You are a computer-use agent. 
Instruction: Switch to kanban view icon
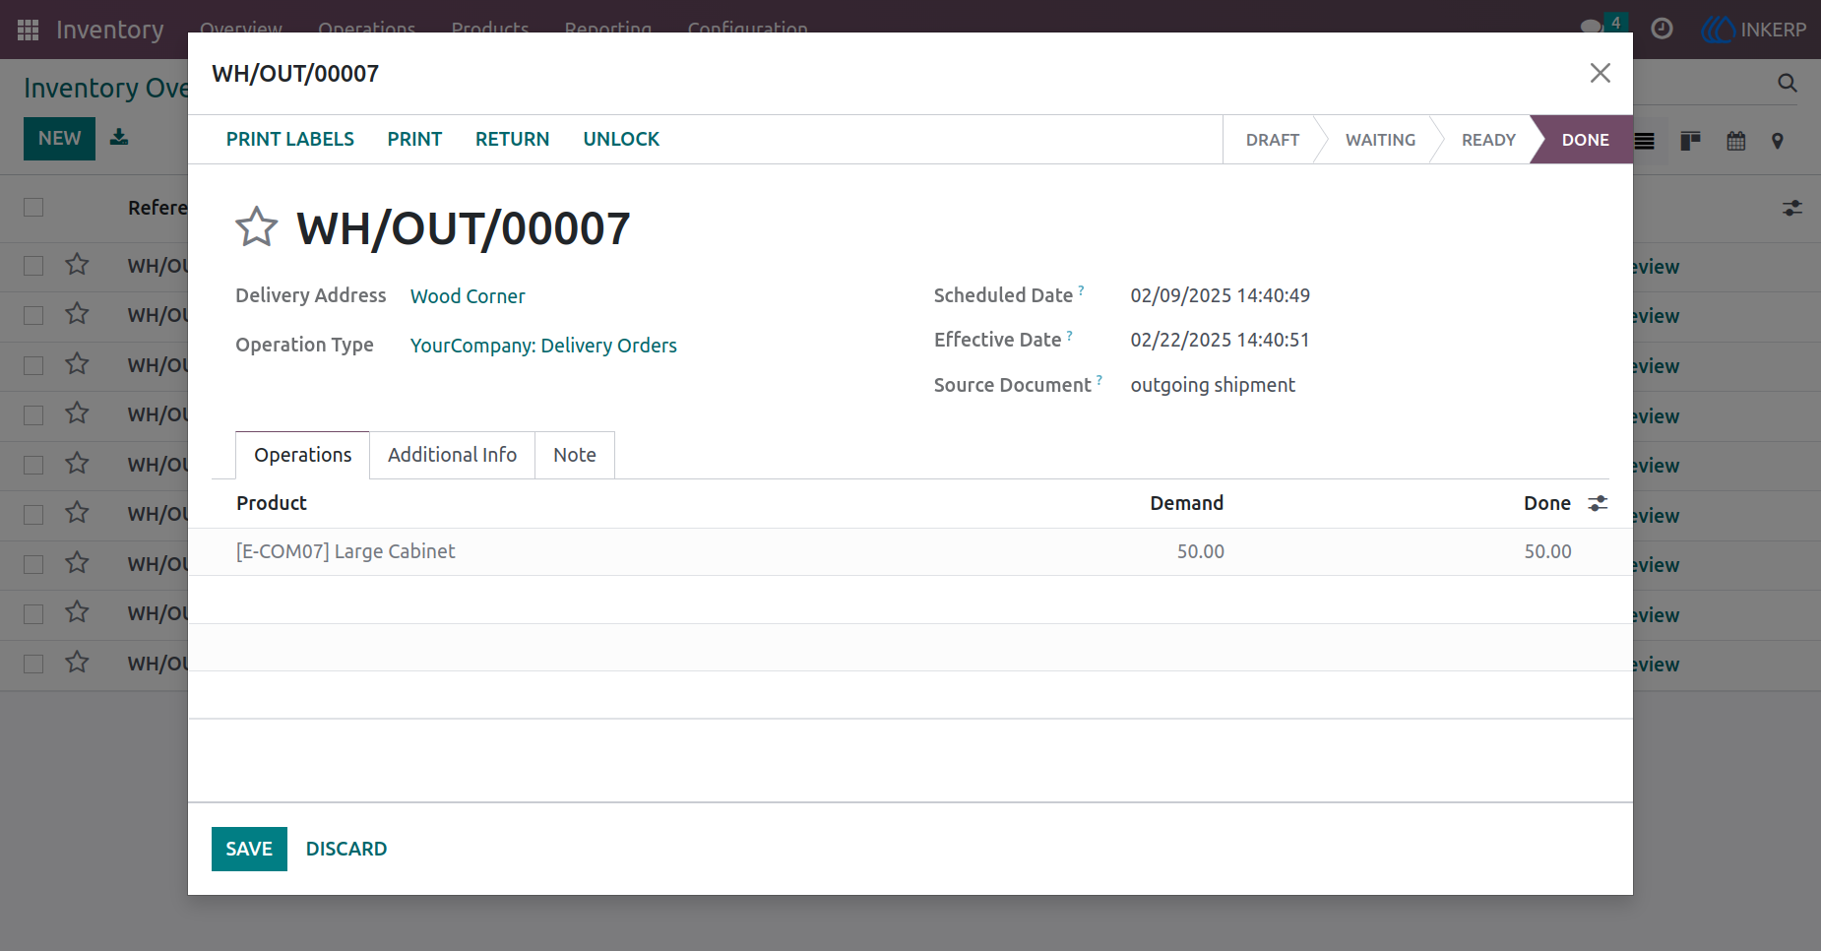1690,141
